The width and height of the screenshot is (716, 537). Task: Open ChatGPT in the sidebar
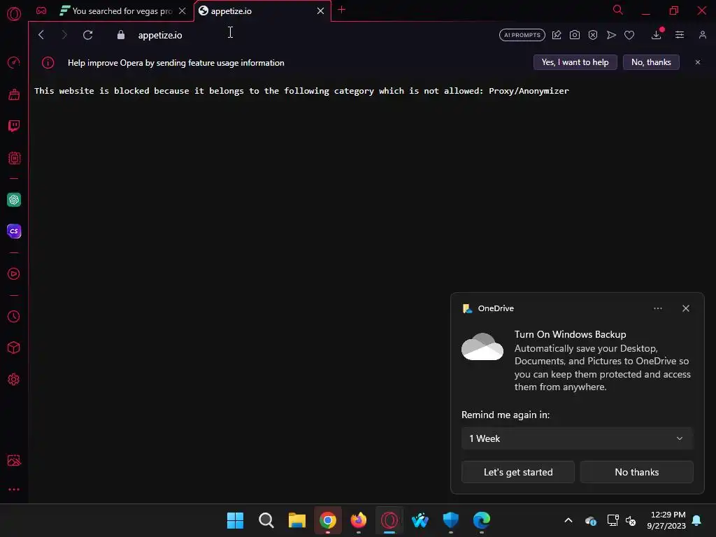(14, 199)
